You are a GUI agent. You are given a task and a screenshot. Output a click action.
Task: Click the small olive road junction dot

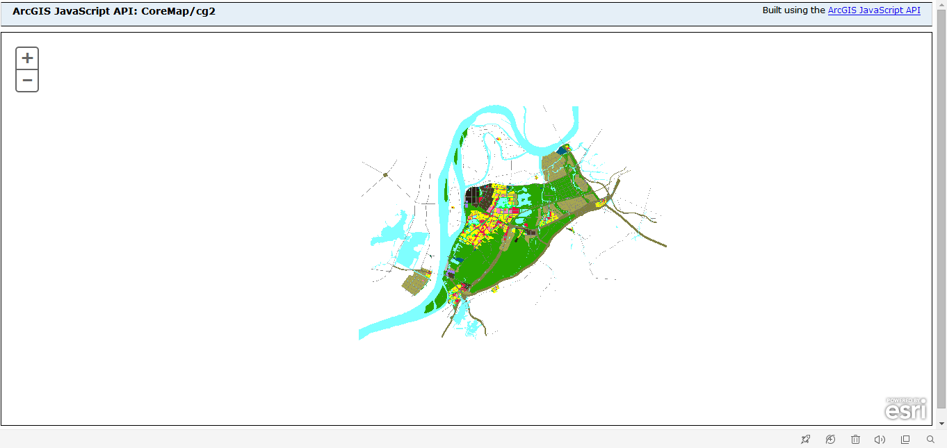[x=385, y=175]
